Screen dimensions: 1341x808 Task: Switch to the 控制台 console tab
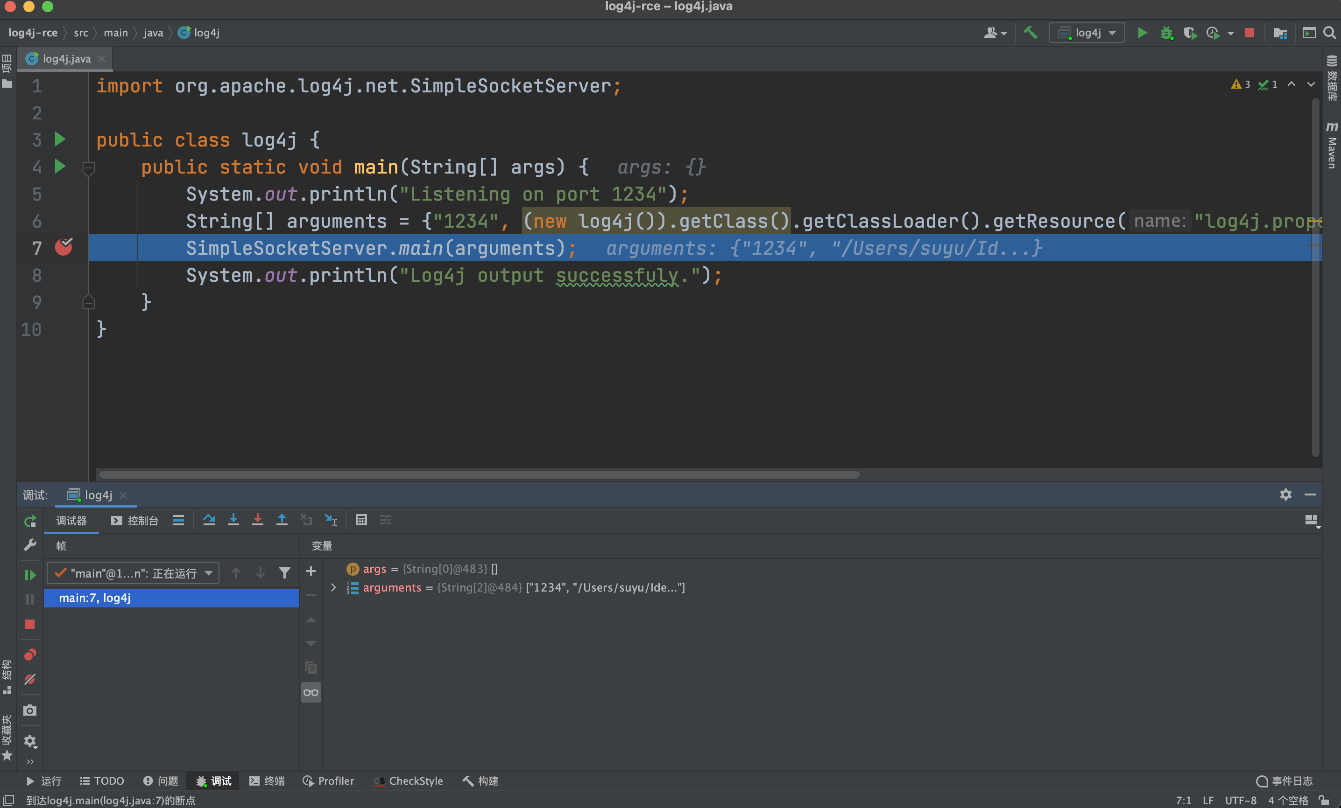135,520
